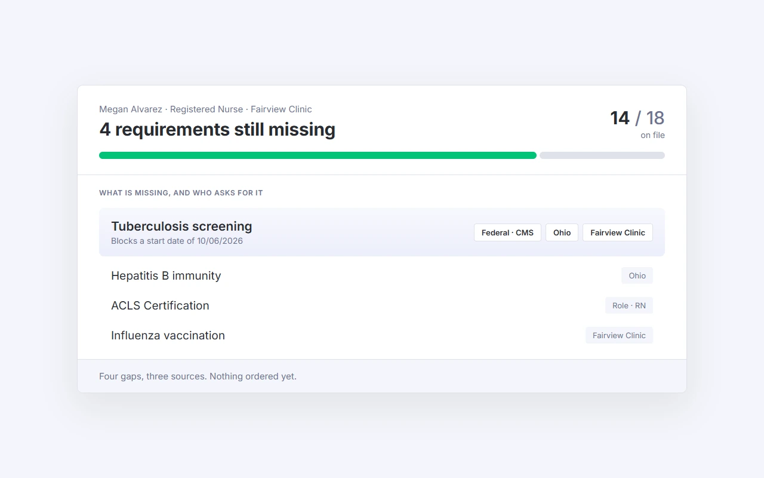Click the Ohio tag beside Hepatitis B immunity
The image size is (764, 478).
click(637, 275)
